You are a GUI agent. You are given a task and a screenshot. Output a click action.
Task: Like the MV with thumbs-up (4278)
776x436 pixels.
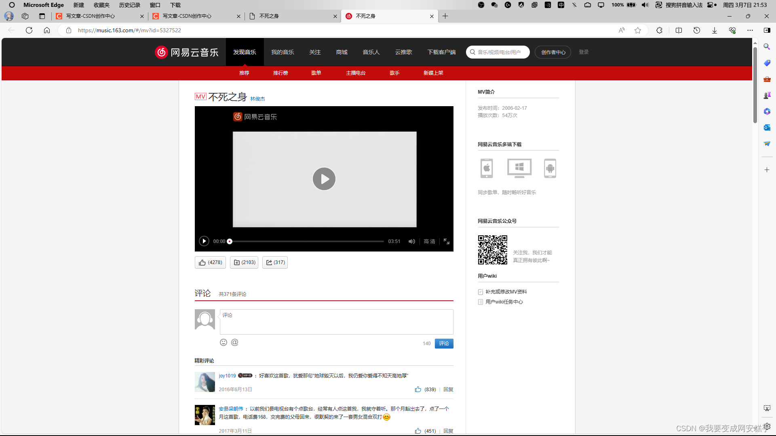click(x=210, y=262)
